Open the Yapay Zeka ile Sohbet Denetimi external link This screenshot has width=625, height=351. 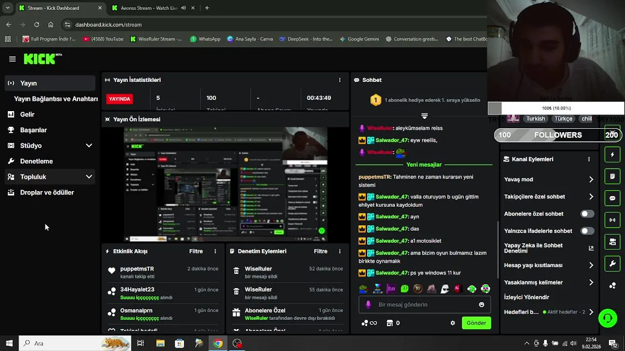pyautogui.click(x=591, y=248)
